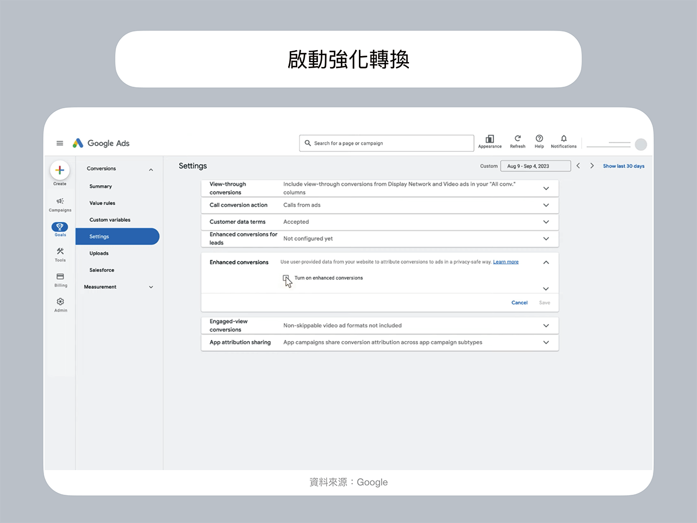Image resolution: width=697 pixels, height=523 pixels.
Task: Open Uploads in the sidebar
Action: coord(99,253)
